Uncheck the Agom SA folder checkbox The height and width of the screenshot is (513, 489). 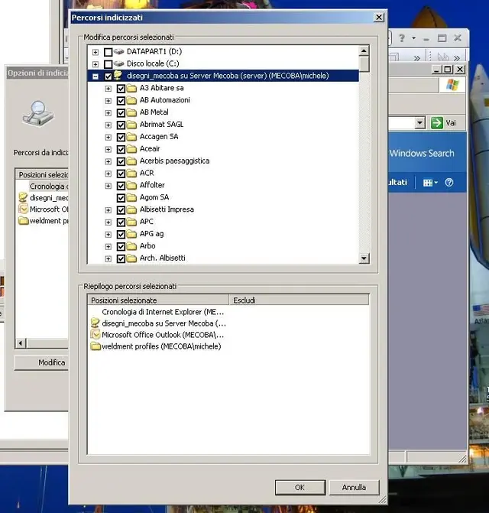click(x=121, y=197)
